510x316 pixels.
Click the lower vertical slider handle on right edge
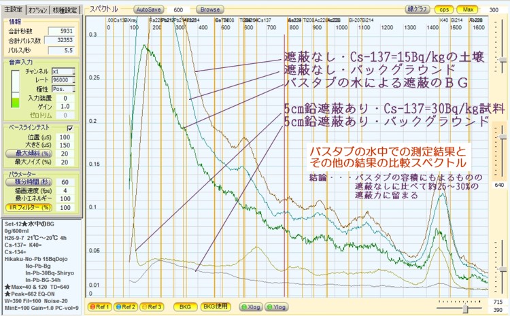pos(503,270)
